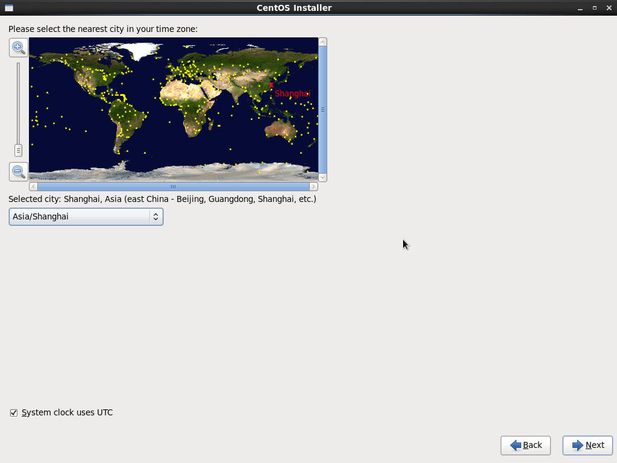The width and height of the screenshot is (617, 463).
Task: Click the map's horizontal scrollbar left arrow
Action: pos(34,187)
